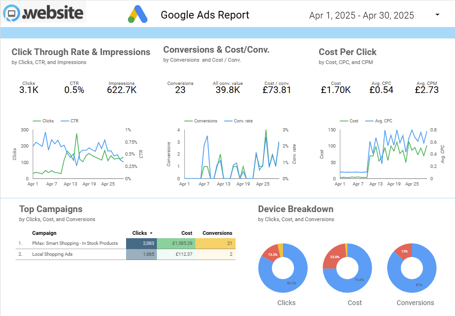Click the CTR scorecard value 0.5%

[74, 90]
